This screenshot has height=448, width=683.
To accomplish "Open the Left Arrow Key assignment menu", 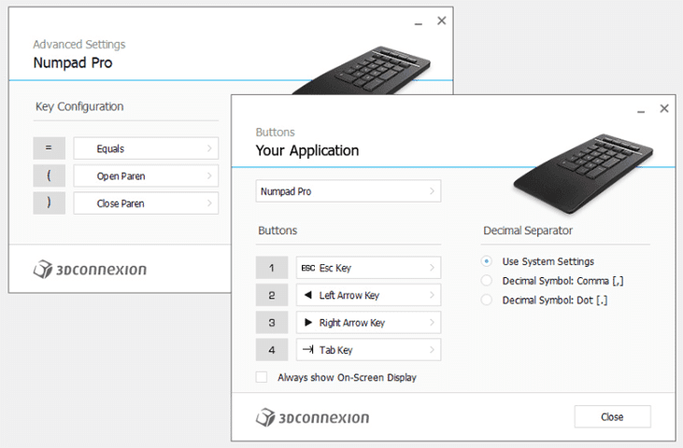I will tap(368, 295).
